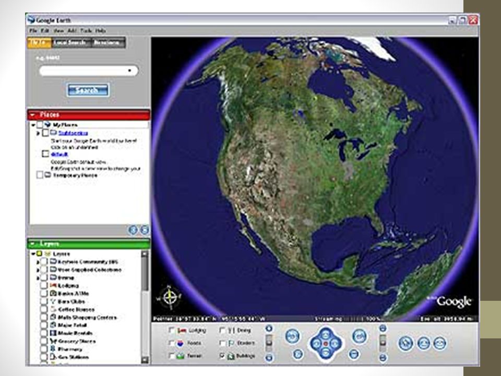Expand the Sightseeing folder arrow

tap(39, 133)
